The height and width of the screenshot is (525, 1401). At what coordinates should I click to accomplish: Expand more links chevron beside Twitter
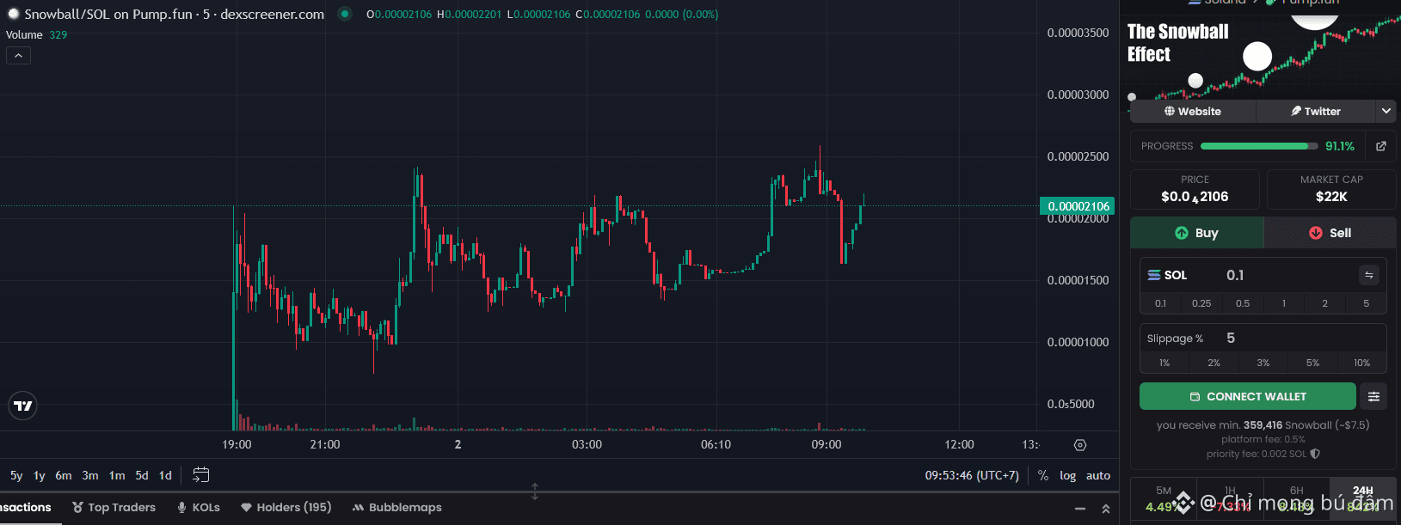pos(1386,112)
